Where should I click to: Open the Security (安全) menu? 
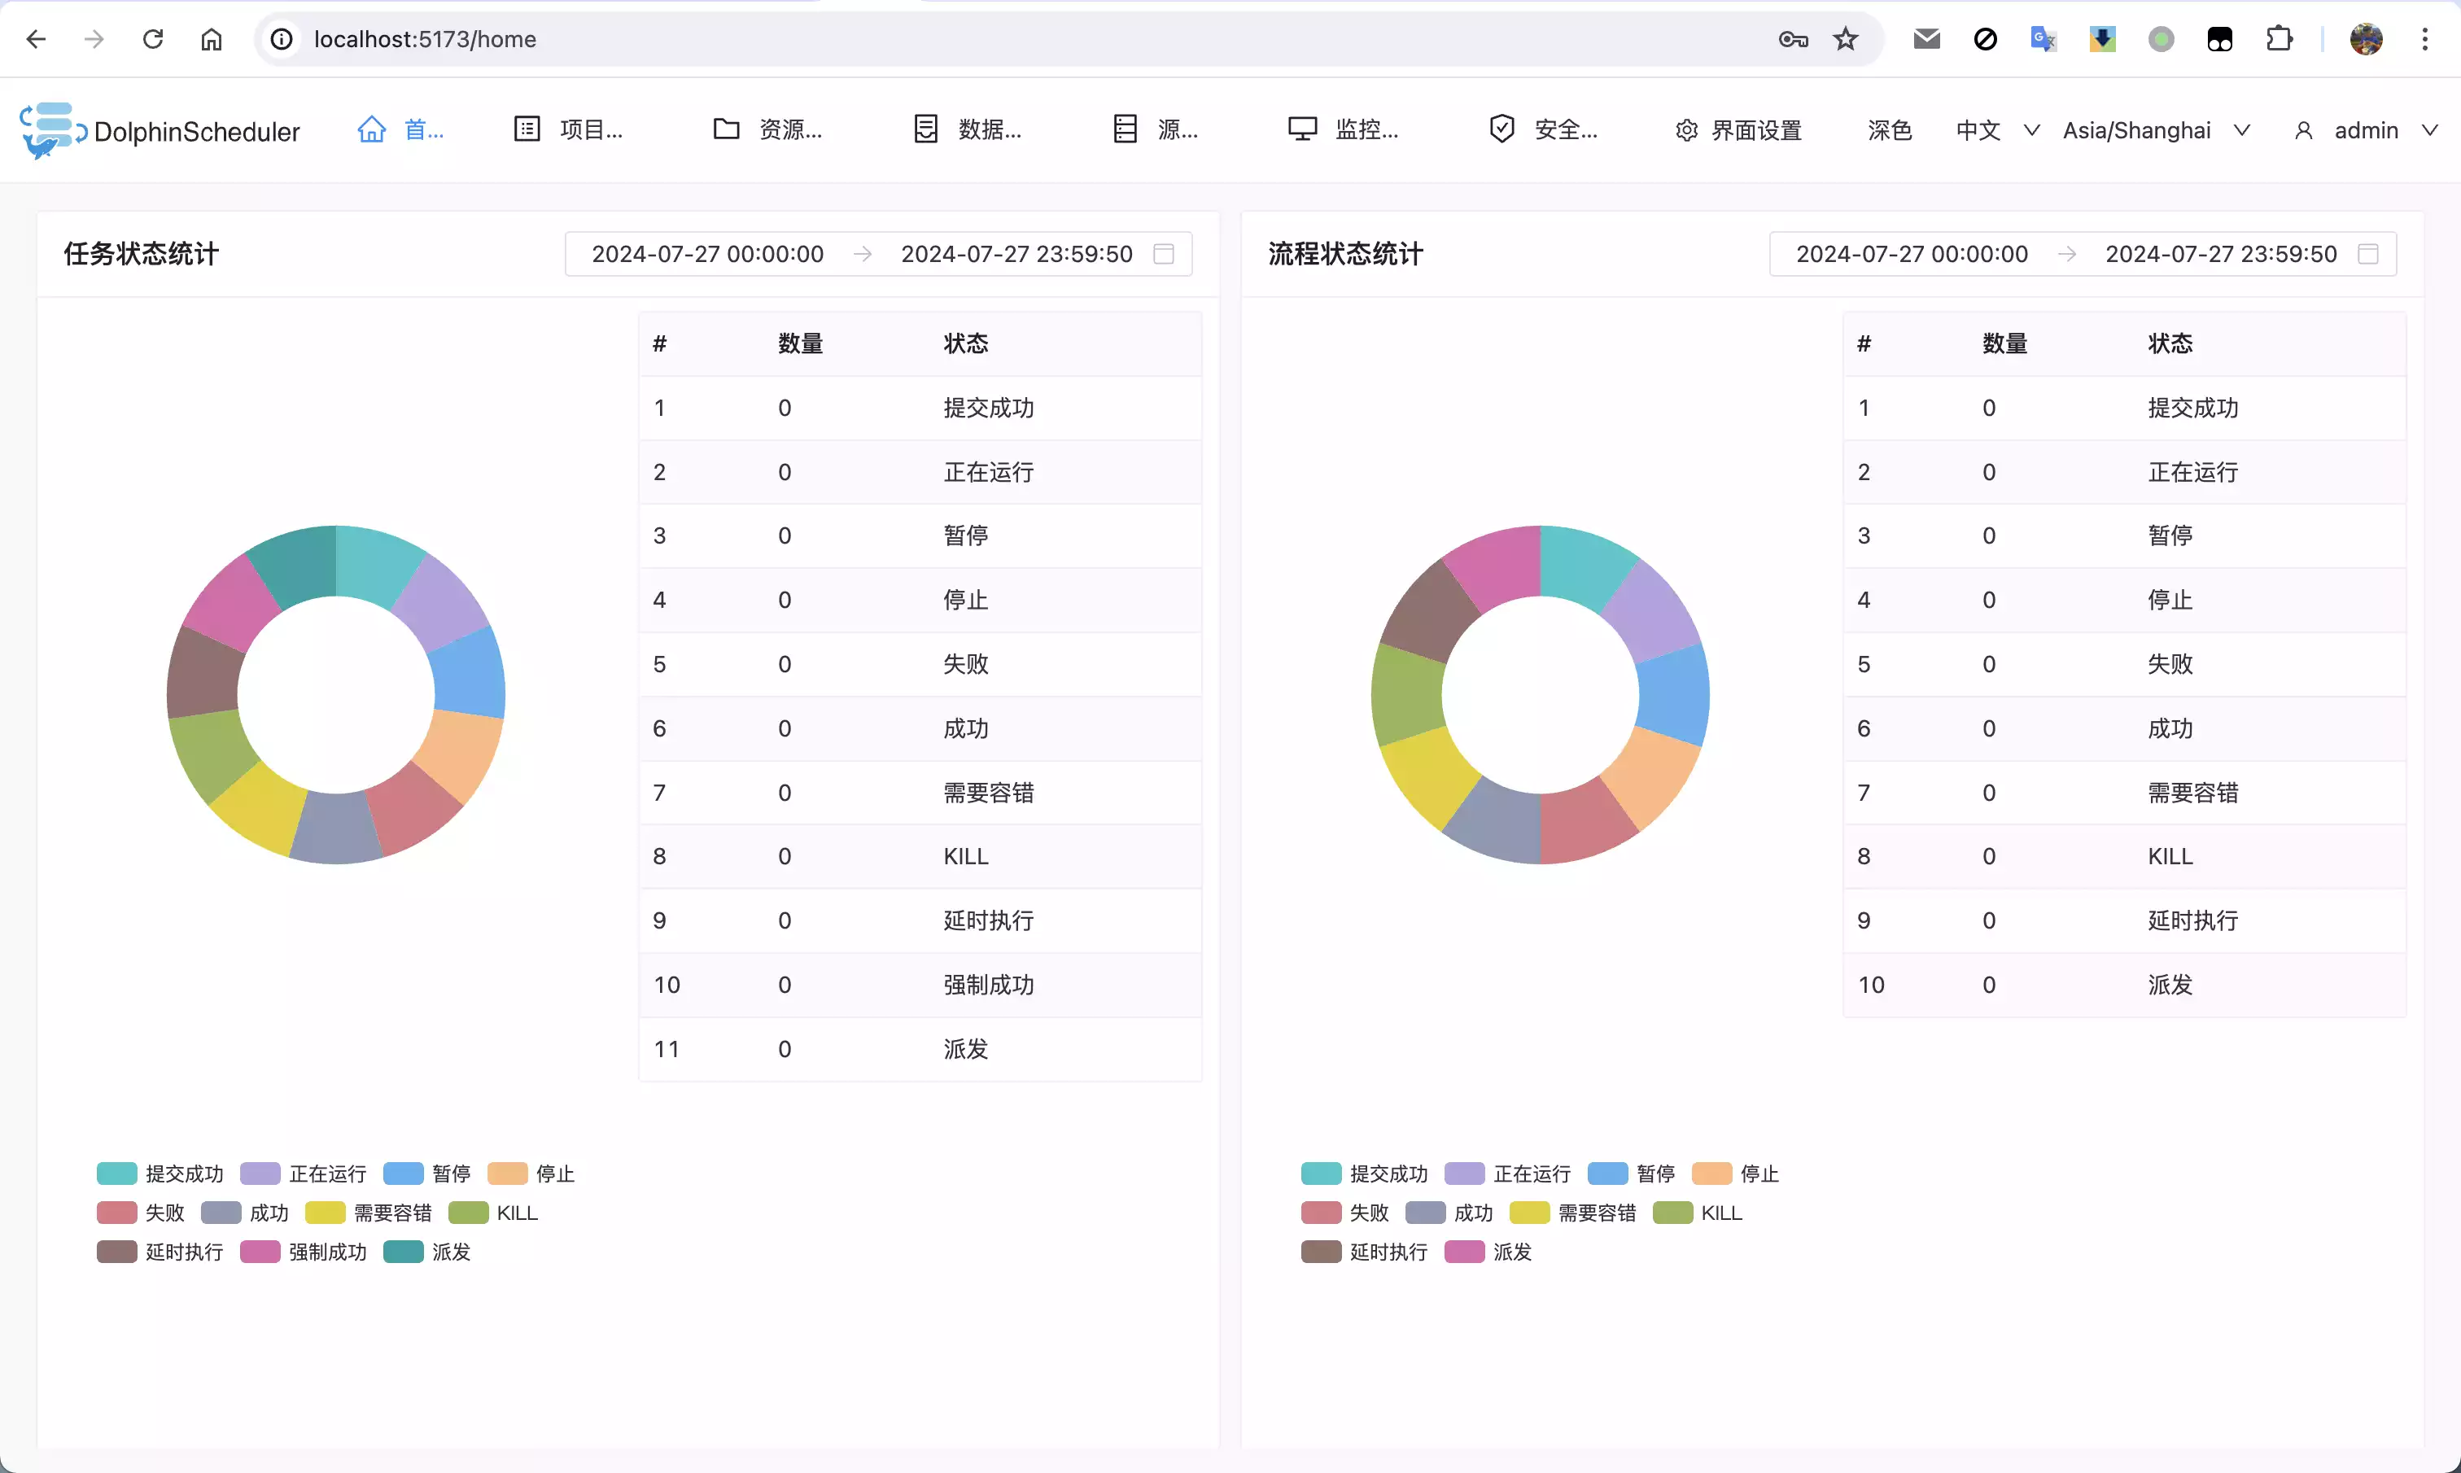click(1543, 130)
